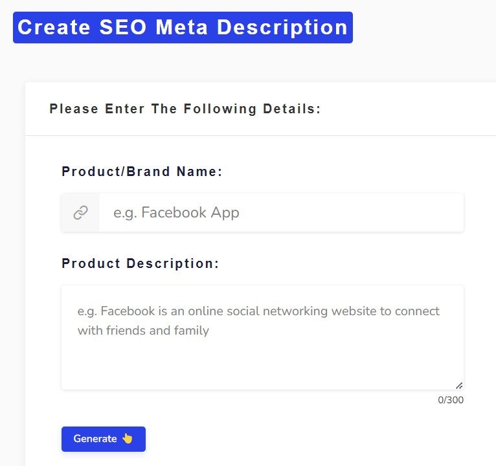Click the "Please Enter The Following Details" header
The width and height of the screenshot is (496, 466).
coord(185,109)
